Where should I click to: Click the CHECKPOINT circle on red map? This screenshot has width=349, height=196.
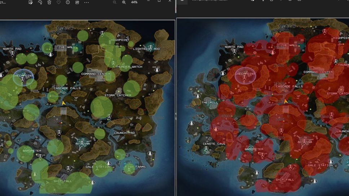pyautogui.click(x=245, y=74)
